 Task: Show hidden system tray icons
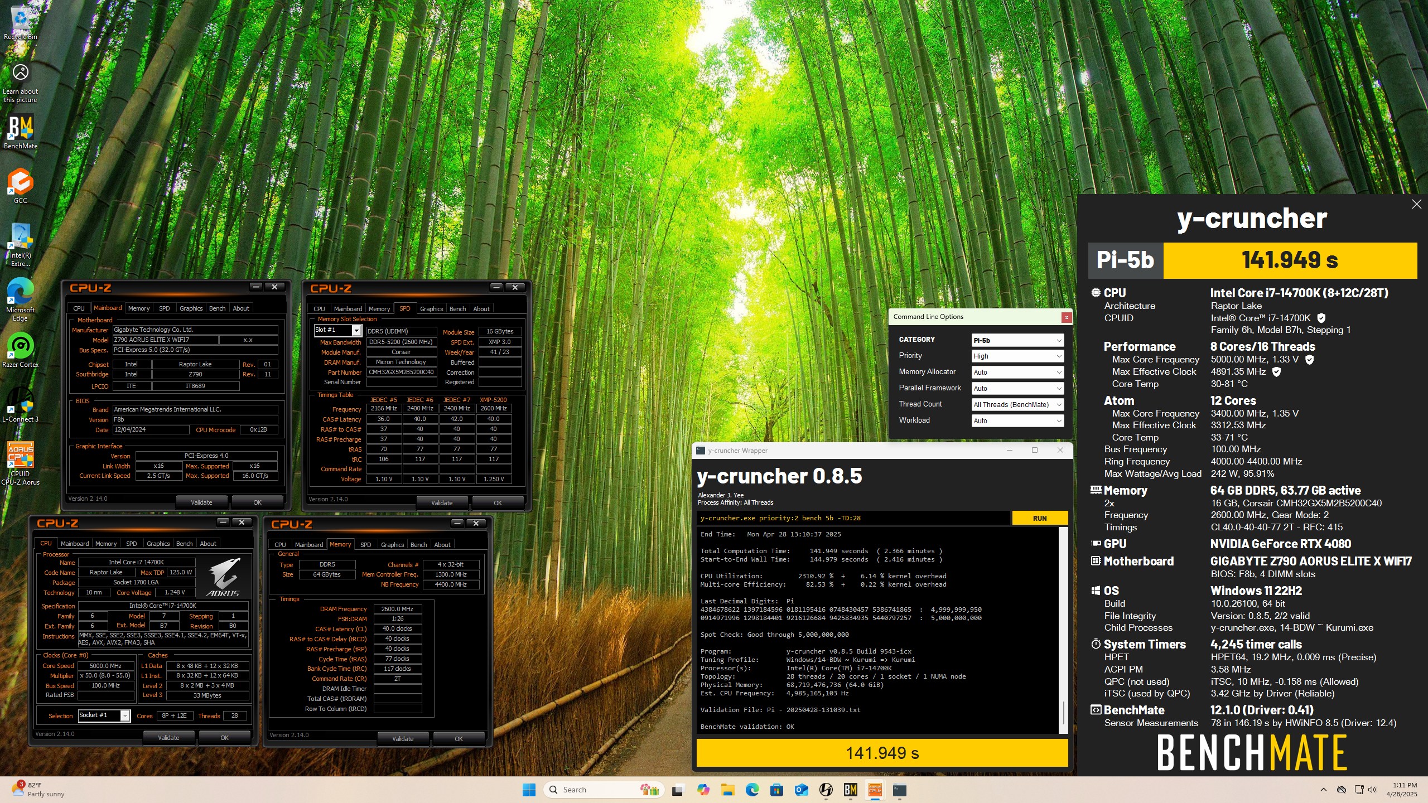1323,790
